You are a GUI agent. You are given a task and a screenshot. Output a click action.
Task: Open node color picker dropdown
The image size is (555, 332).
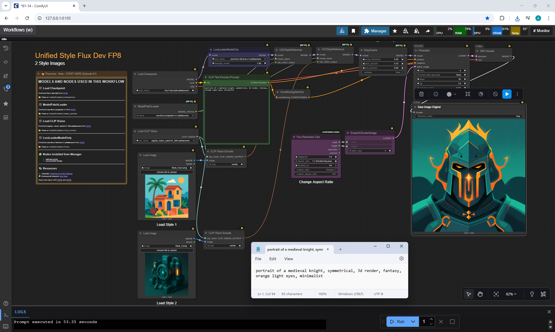pyautogui.click(x=451, y=94)
